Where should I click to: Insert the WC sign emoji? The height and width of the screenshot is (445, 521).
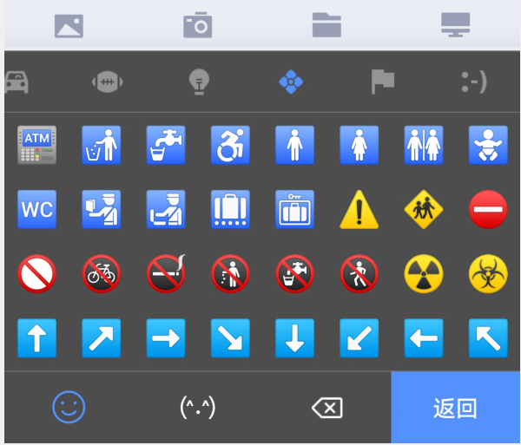coord(36,209)
